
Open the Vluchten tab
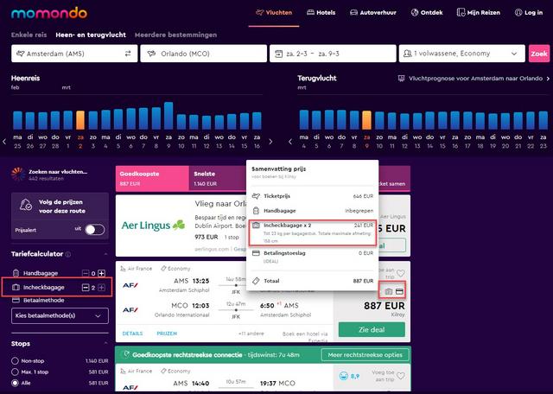click(274, 13)
